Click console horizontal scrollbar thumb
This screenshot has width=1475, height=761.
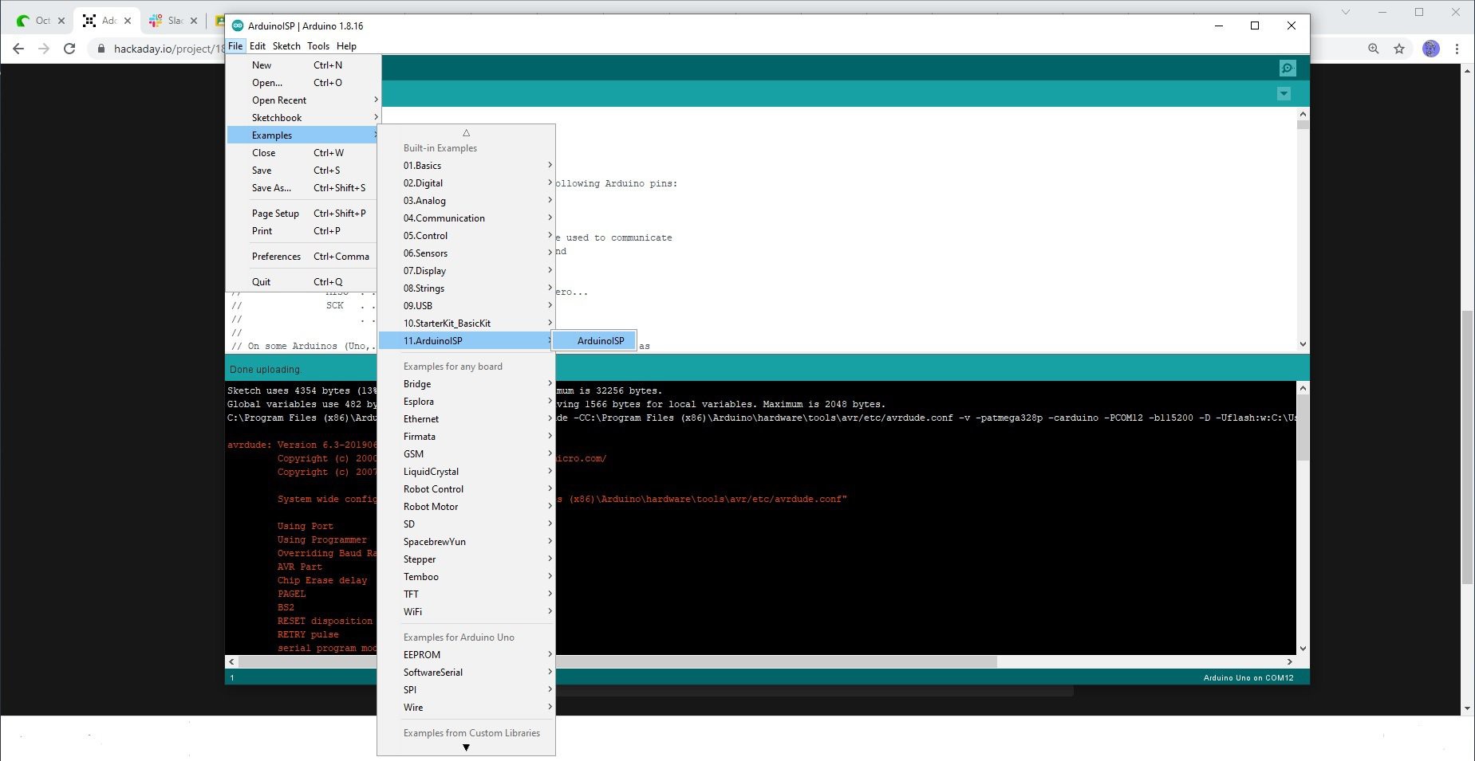click(x=776, y=661)
